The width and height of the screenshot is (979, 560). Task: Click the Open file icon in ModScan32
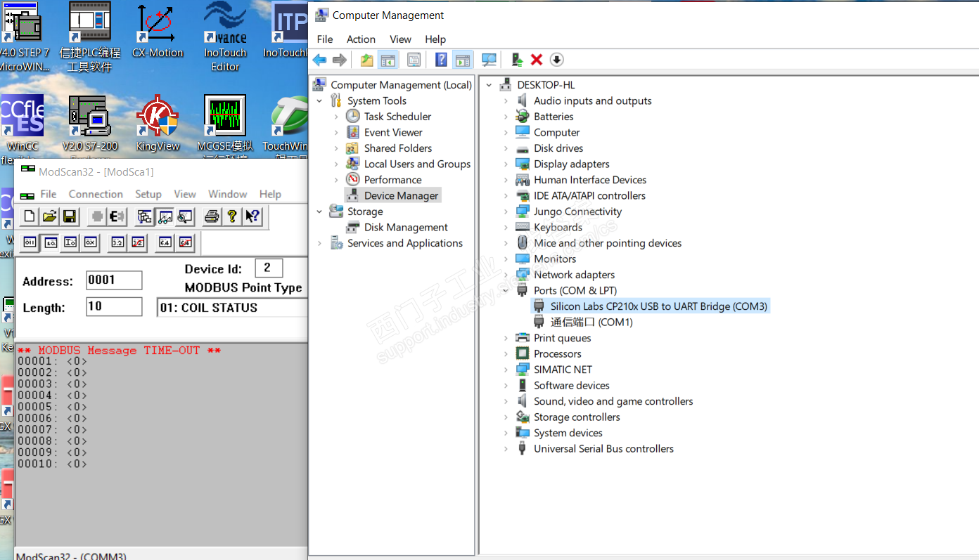pyautogui.click(x=49, y=216)
